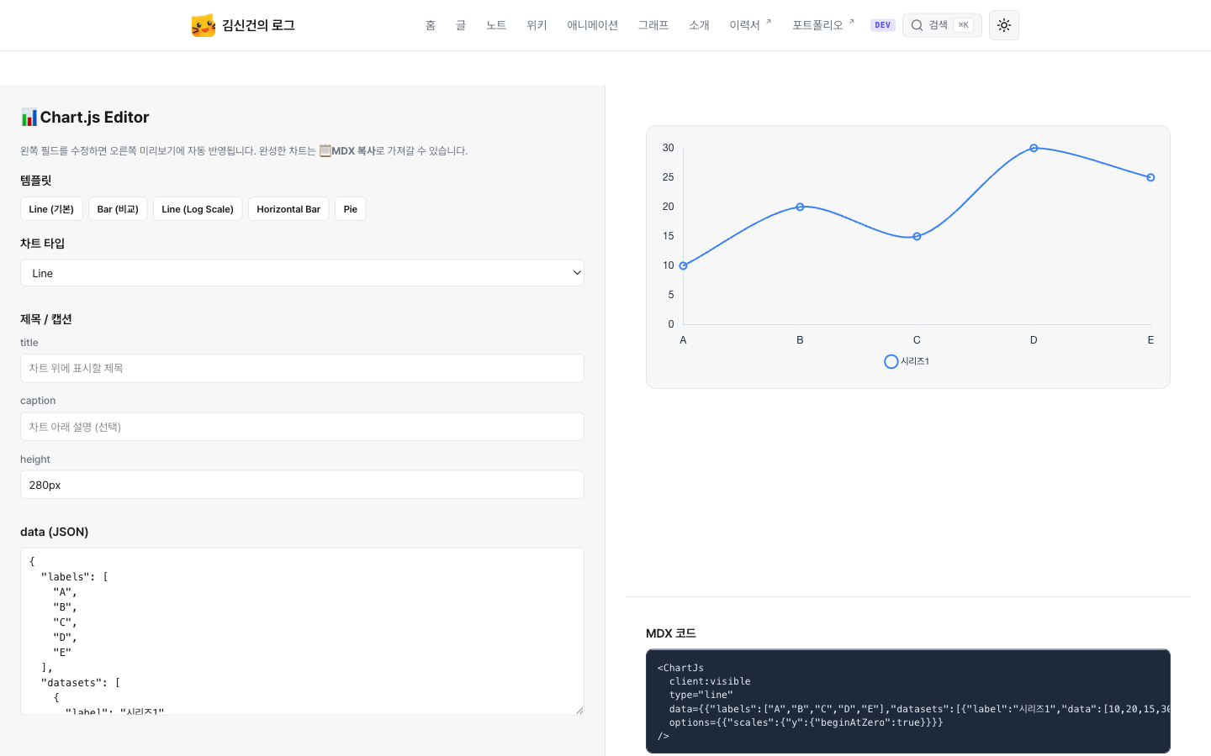1211x756 pixels.
Task: Click data point D on the line chart
Action: coord(1034,148)
